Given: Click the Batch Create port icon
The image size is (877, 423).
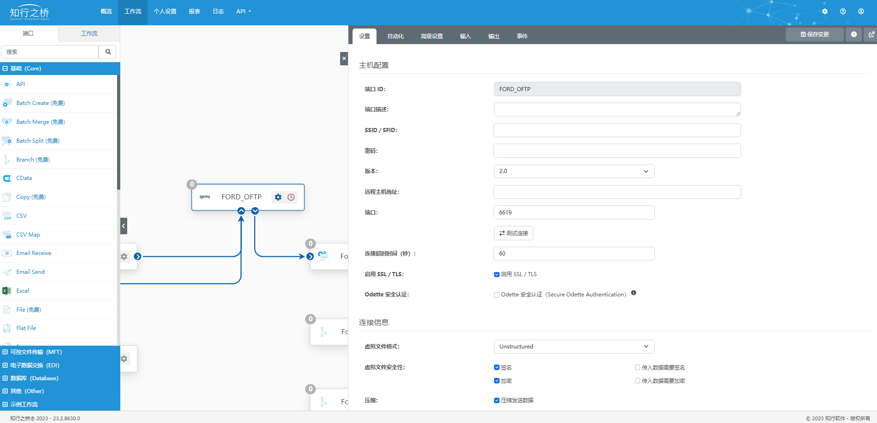Looking at the screenshot, I should coord(7,103).
